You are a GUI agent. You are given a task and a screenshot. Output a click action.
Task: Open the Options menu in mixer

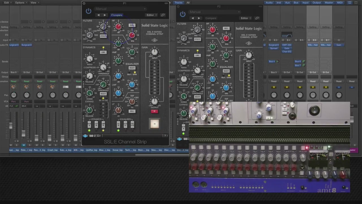pos(21,3)
